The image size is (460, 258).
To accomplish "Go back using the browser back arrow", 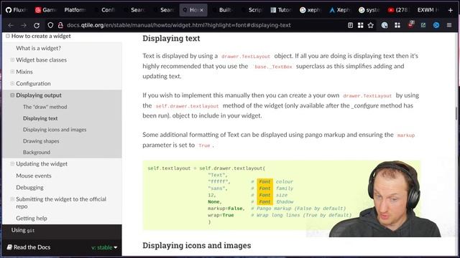I will click(11, 25).
